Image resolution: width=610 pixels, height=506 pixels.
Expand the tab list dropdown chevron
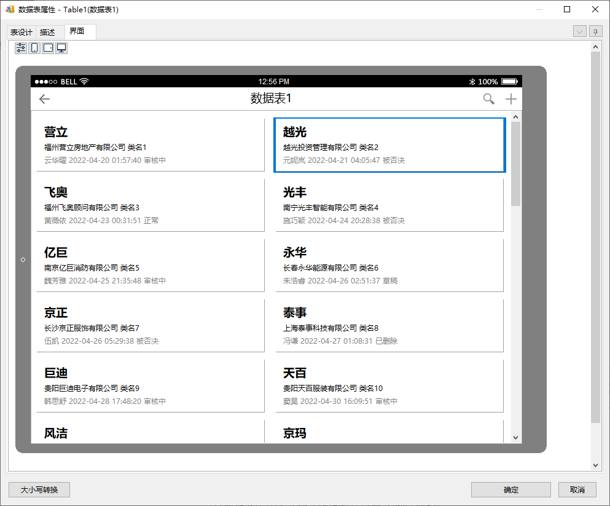click(579, 32)
